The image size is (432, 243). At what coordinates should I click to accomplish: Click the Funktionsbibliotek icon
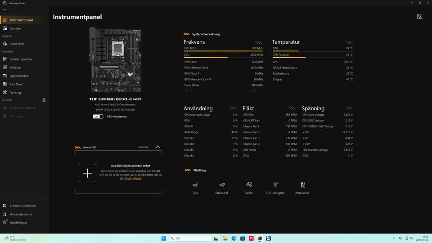4,206
